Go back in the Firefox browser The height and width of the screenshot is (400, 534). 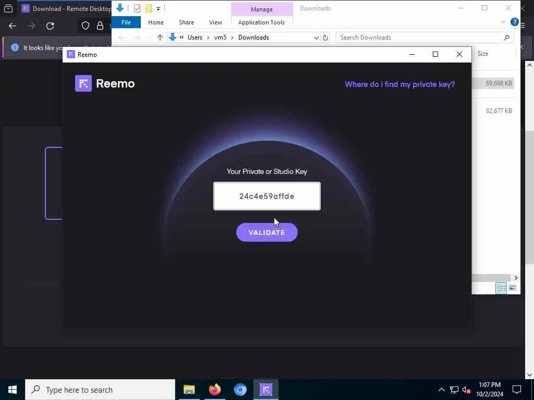click(x=13, y=26)
